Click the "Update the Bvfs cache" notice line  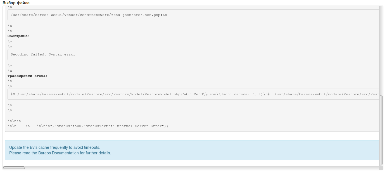pyautogui.click(x=55, y=147)
